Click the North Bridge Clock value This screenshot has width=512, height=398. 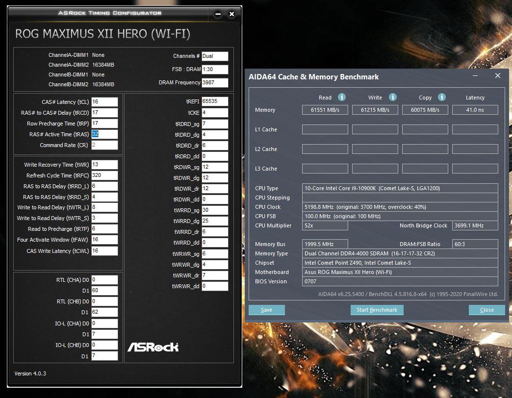pyautogui.click(x=475, y=225)
